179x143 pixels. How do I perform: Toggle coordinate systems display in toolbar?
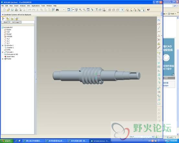coord(139,10)
